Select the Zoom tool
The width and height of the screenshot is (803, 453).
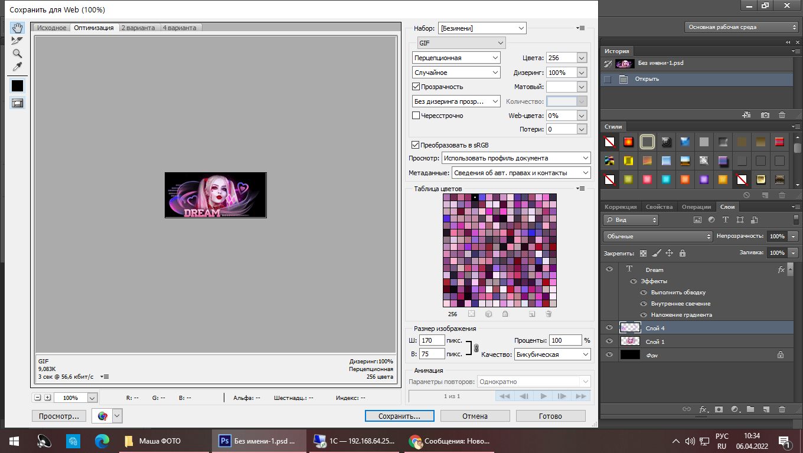(x=17, y=54)
